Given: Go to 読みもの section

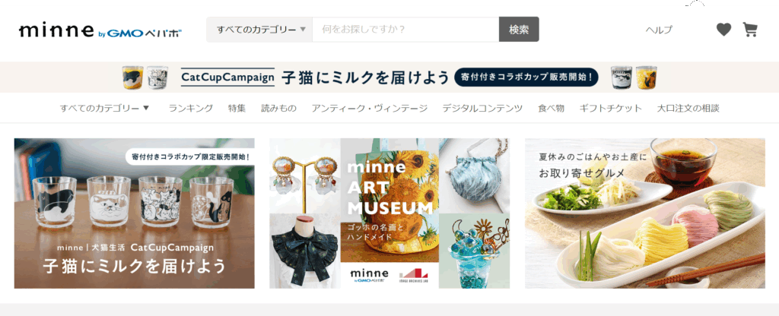Looking at the screenshot, I should click(278, 108).
